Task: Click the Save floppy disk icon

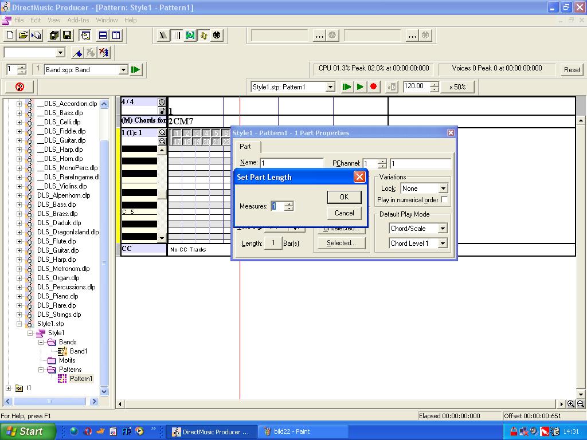Action: pyautogui.click(x=67, y=36)
